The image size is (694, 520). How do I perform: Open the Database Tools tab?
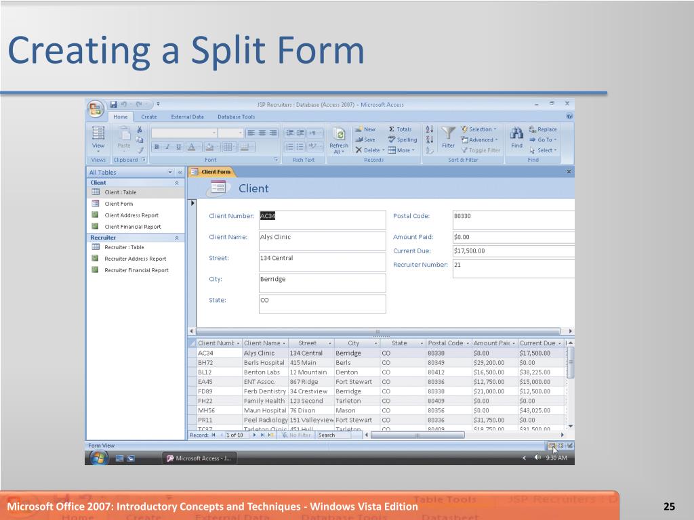click(x=236, y=116)
